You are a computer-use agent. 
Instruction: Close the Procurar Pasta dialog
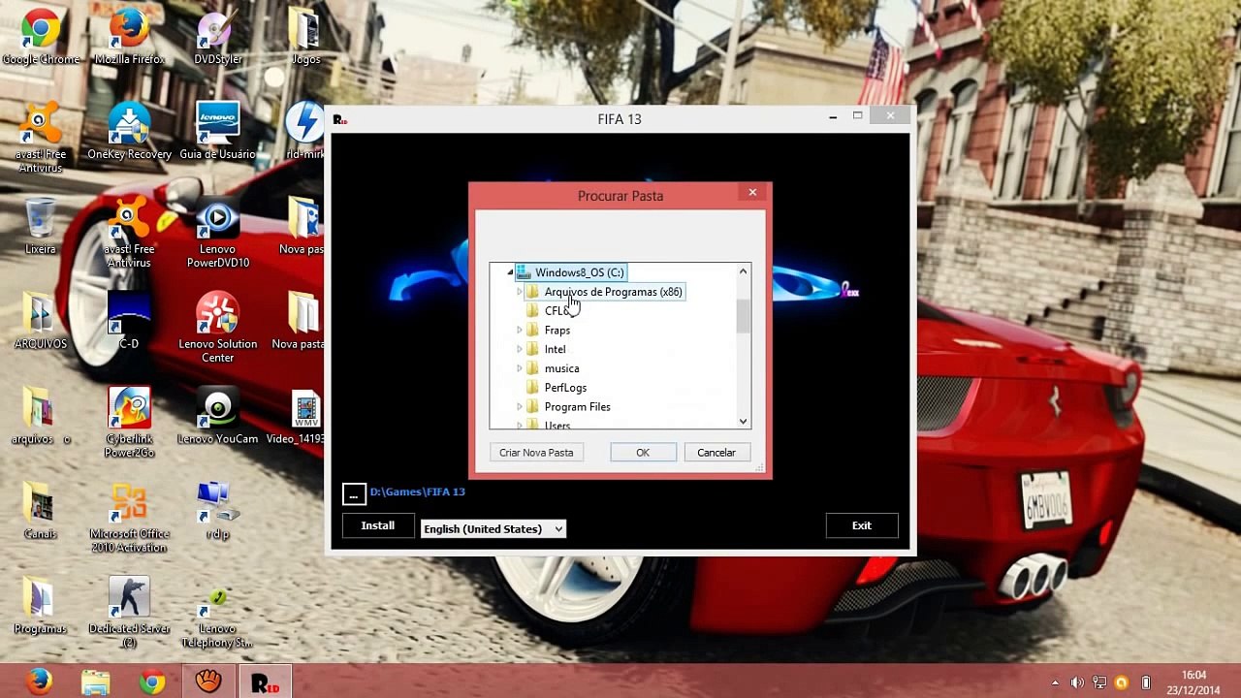[x=752, y=193]
